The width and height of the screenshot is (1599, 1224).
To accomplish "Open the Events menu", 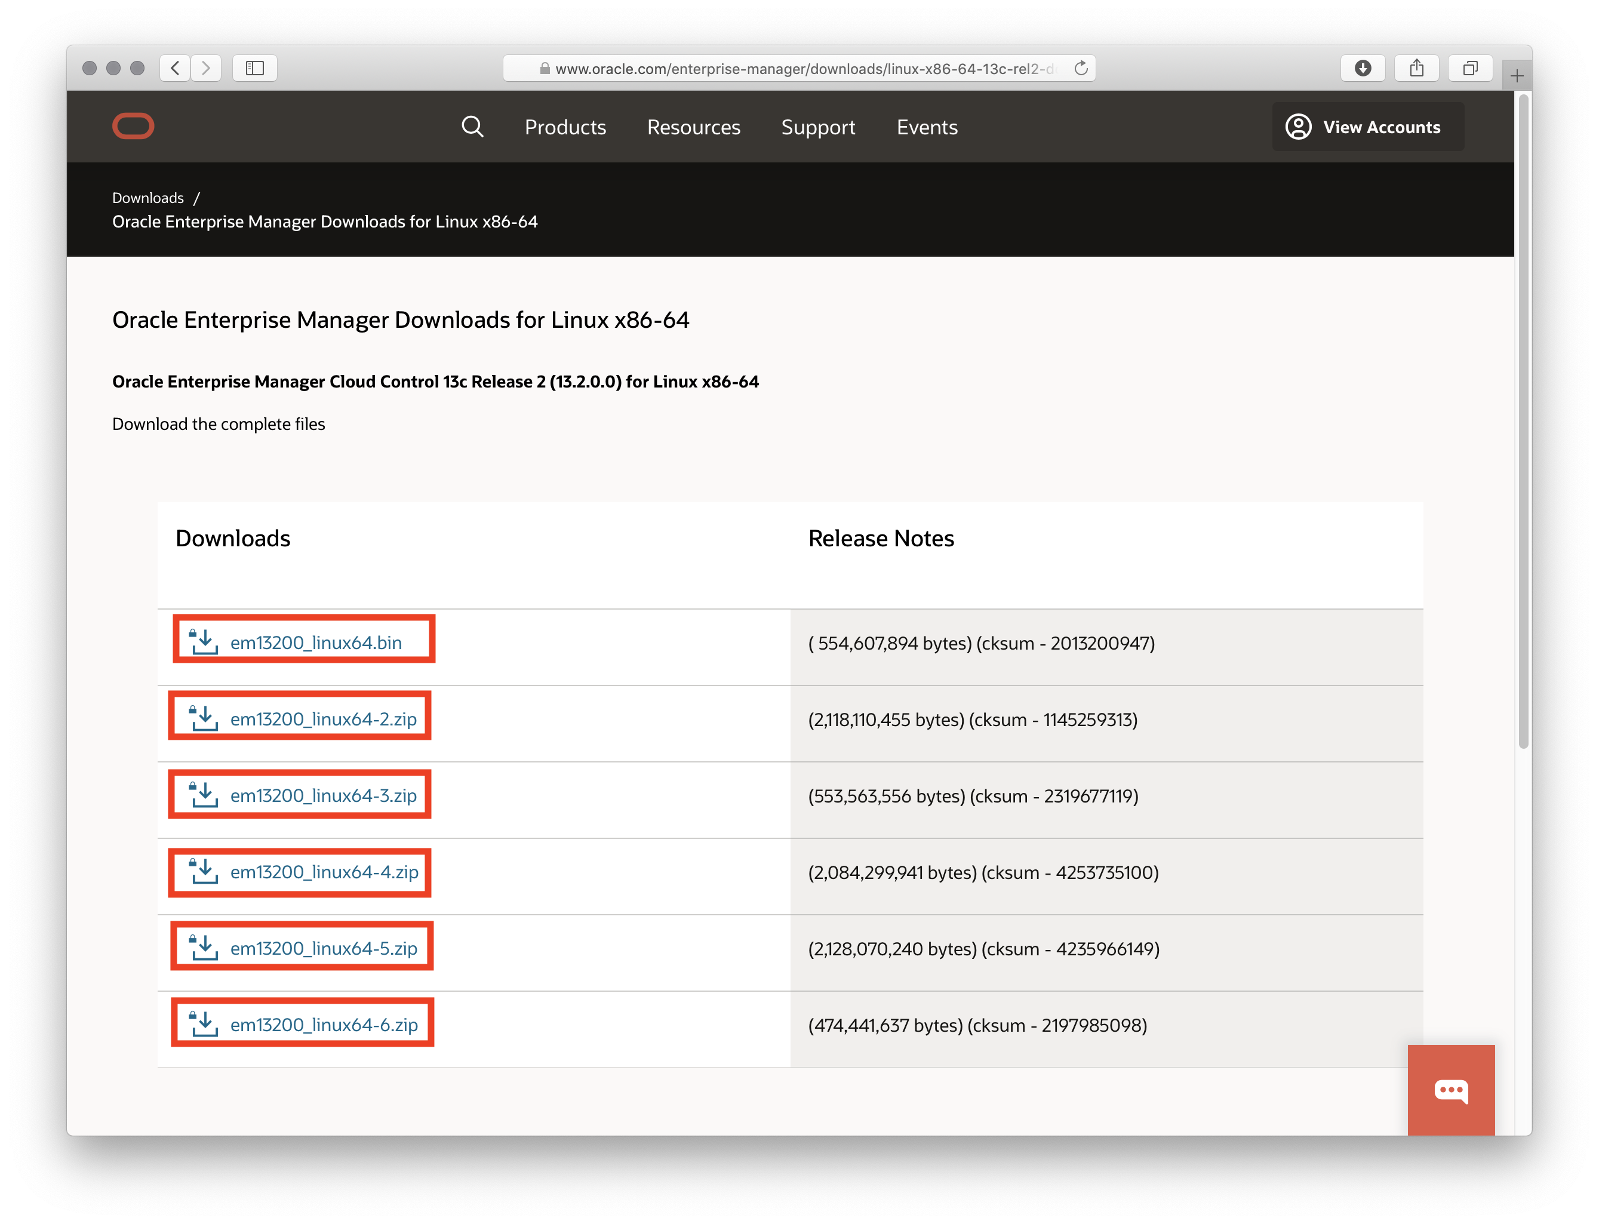I will tap(927, 127).
